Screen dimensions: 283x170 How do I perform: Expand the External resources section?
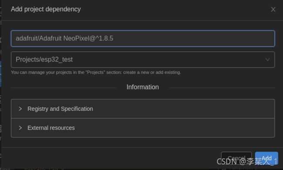point(143,128)
